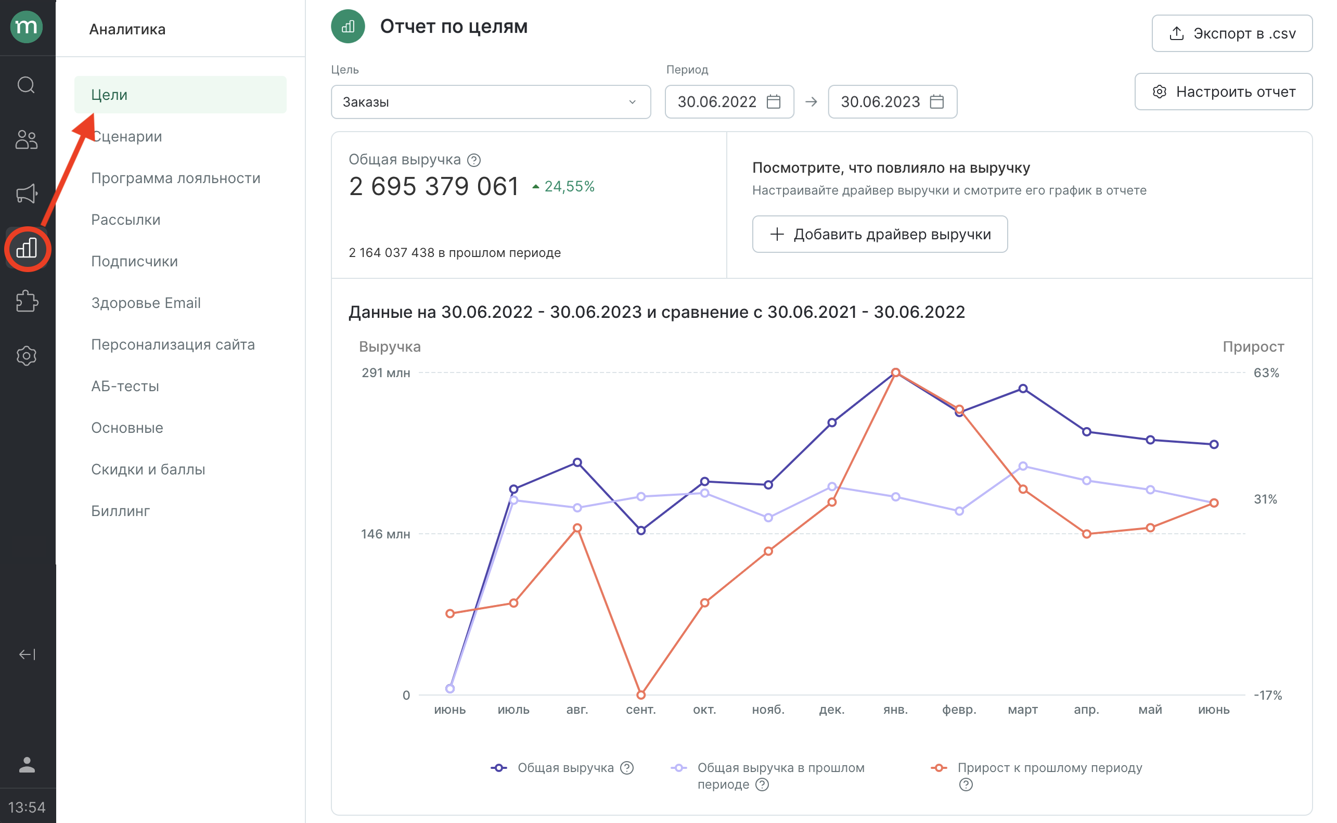Collapse the sidebar with arrow icon
This screenshot has width=1337, height=823.
point(27,654)
